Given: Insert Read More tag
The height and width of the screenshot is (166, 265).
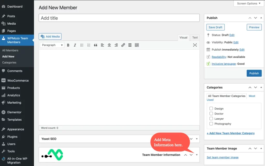Looking at the screenshot, I should (130, 45).
